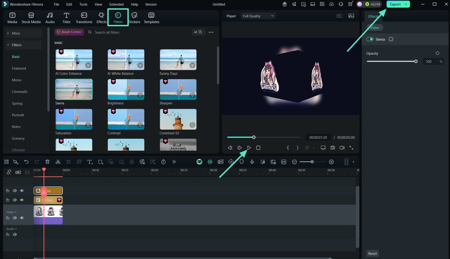Click the Redo icon in timeline toolbar
This screenshot has height=259, width=450.
tap(37, 162)
